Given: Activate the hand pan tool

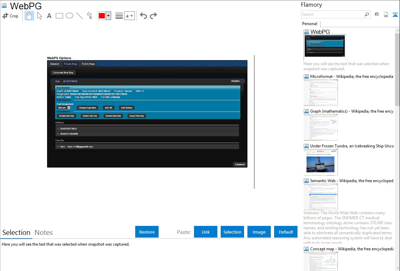Looking at the screenshot, I should 29,16.
